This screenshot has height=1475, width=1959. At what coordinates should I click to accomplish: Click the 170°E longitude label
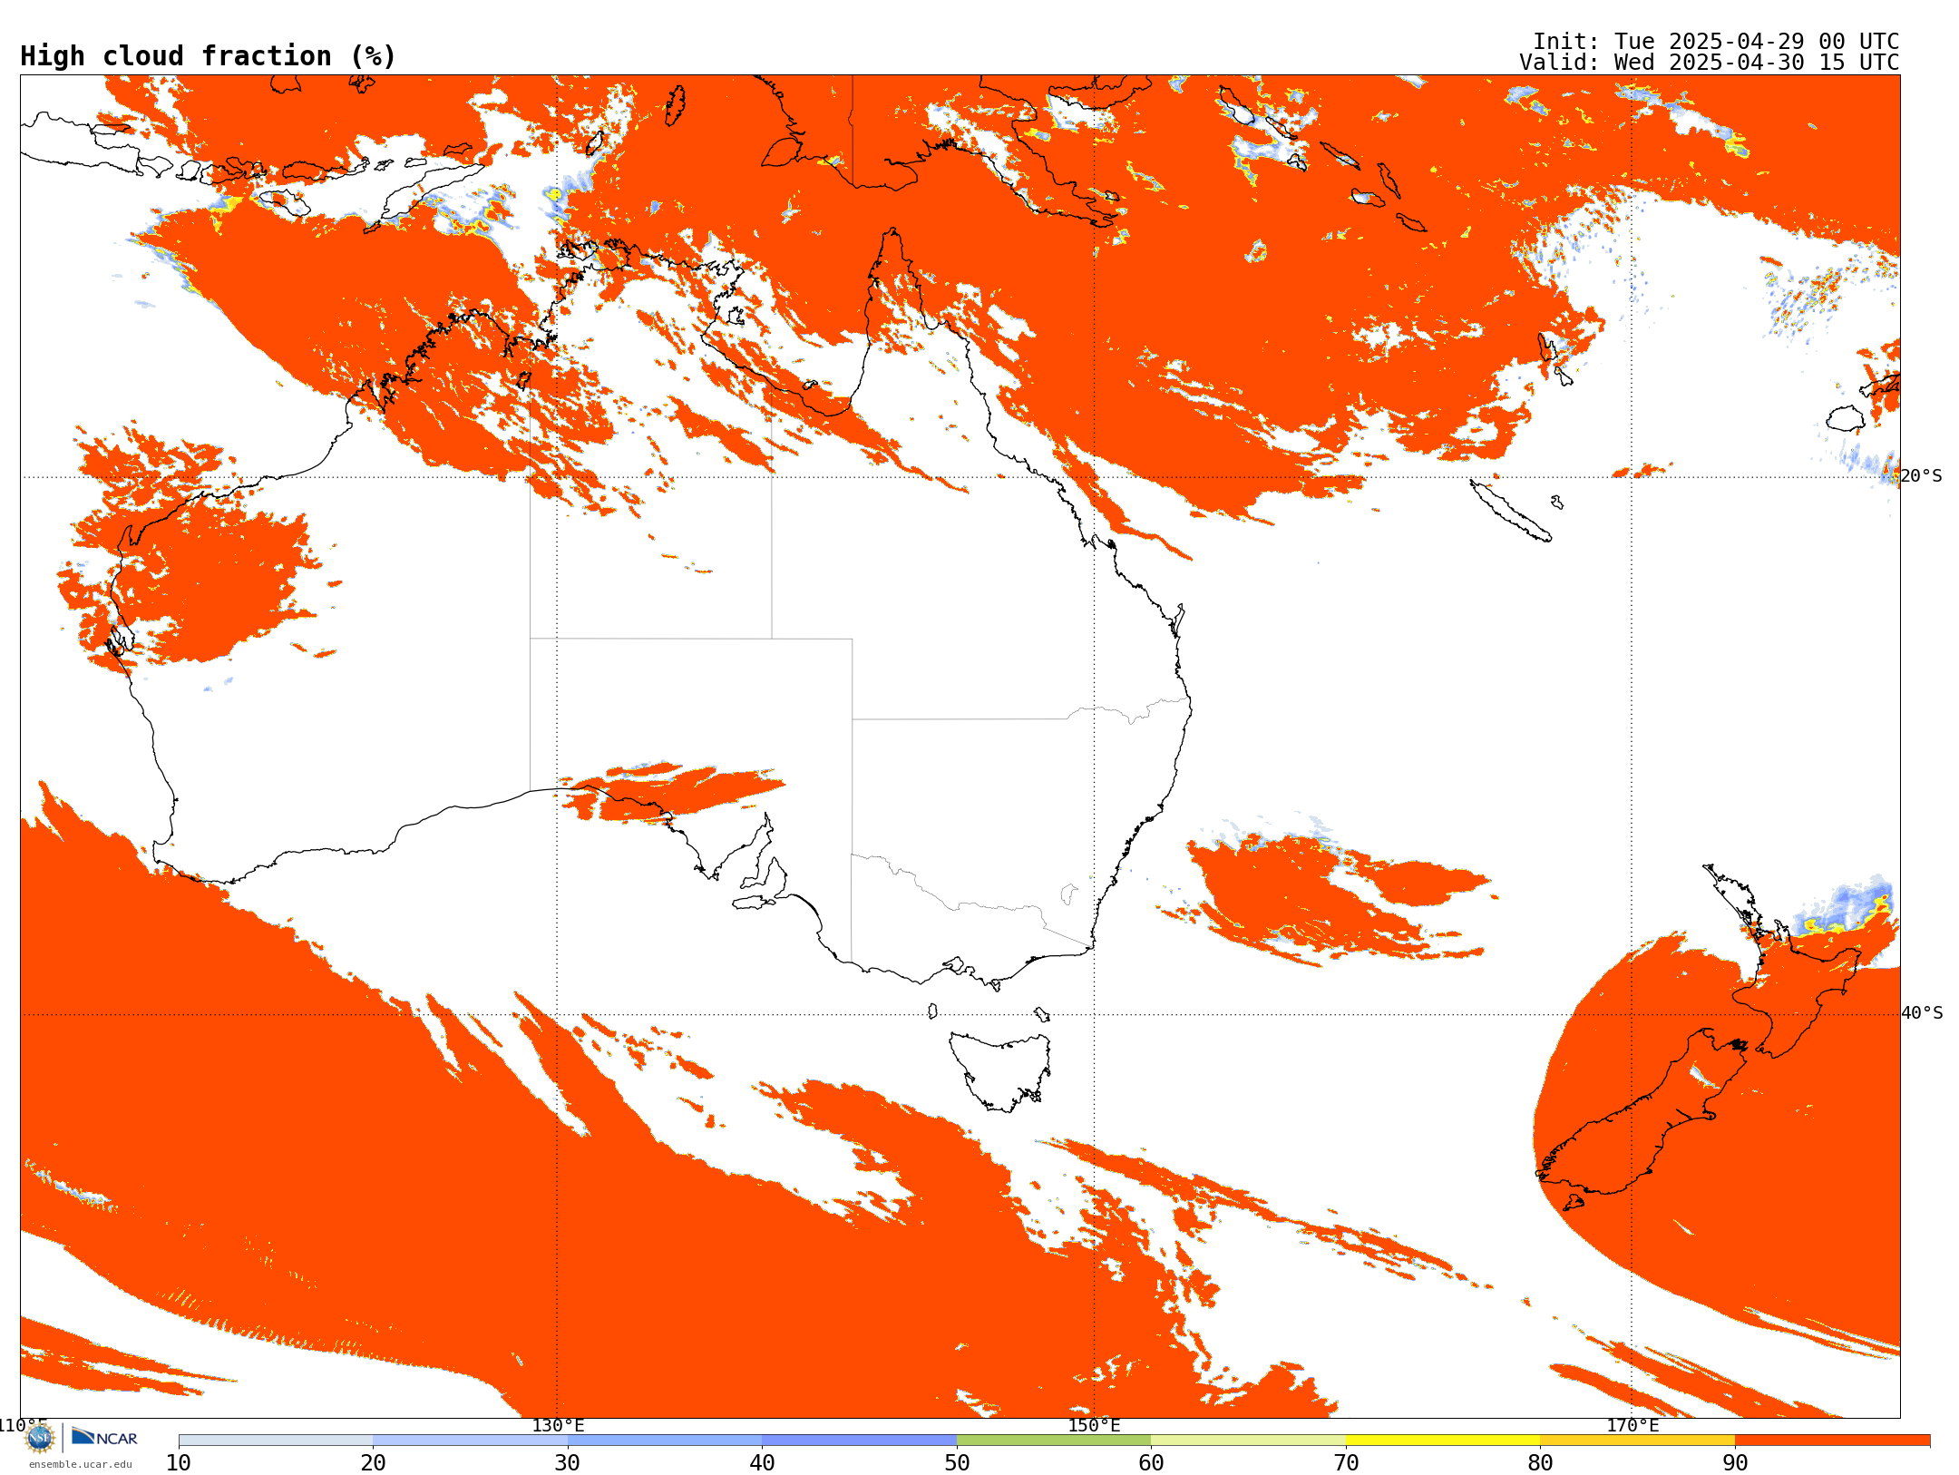tap(1632, 1426)
